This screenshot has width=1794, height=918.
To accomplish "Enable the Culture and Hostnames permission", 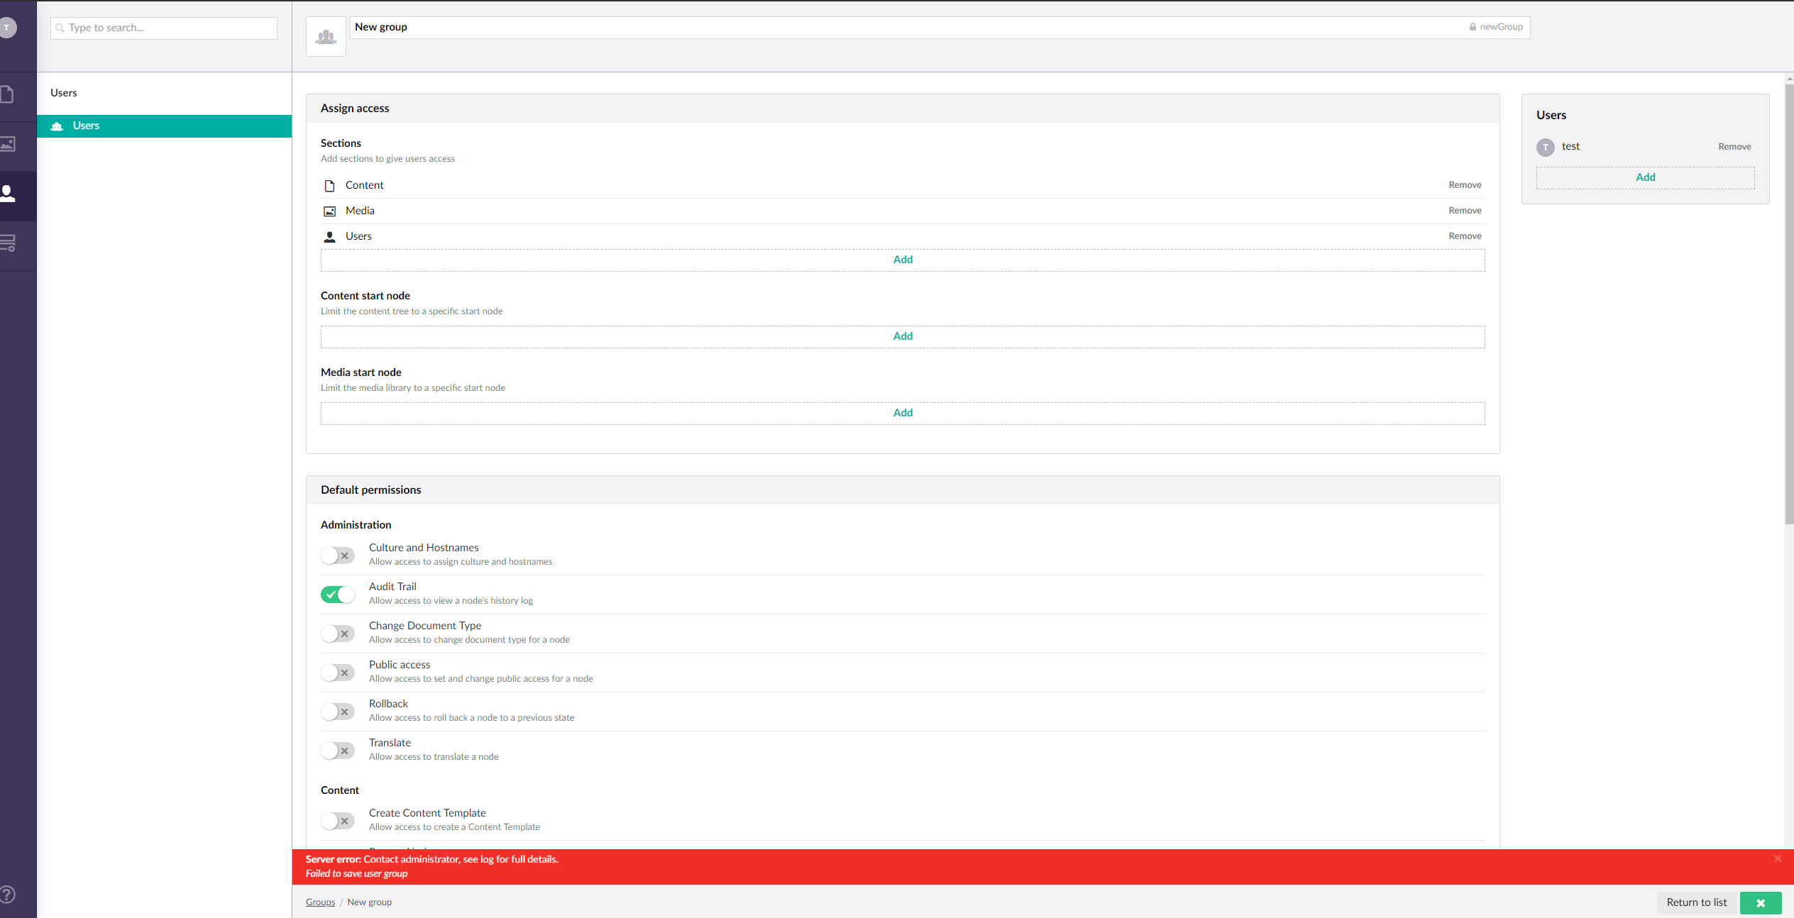I will coord(337,555).
